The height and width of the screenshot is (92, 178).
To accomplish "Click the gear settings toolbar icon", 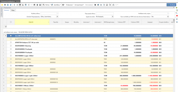I will tap(63, 5).
